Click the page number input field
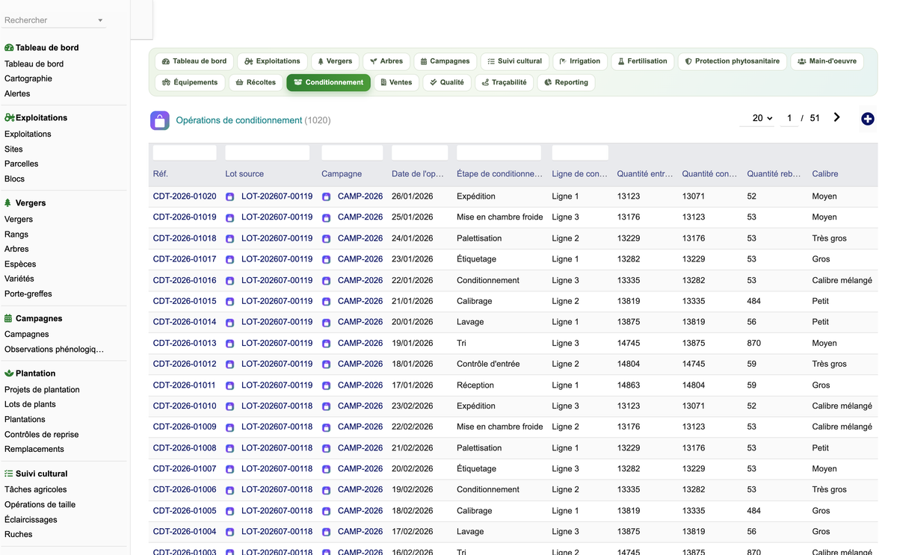 [x=789, y=118]
